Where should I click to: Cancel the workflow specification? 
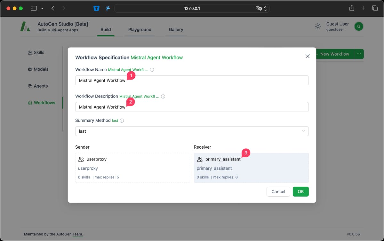[x=278, y=191]
